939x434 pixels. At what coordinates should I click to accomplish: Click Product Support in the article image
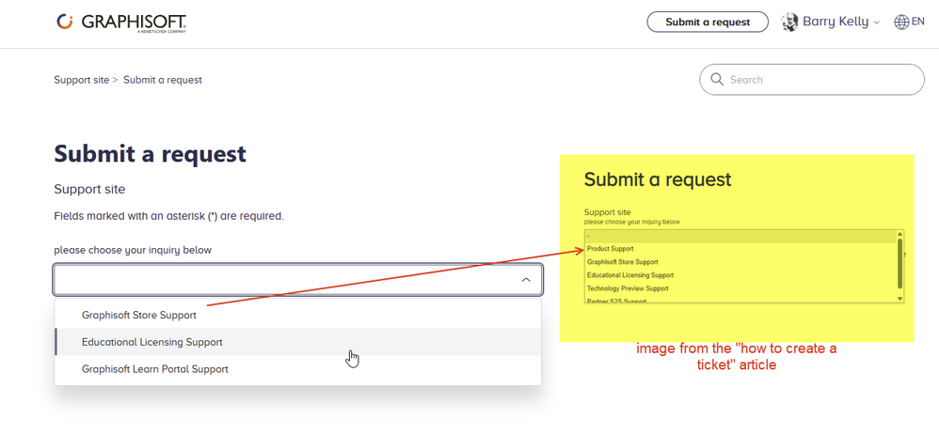coord(611,249)
